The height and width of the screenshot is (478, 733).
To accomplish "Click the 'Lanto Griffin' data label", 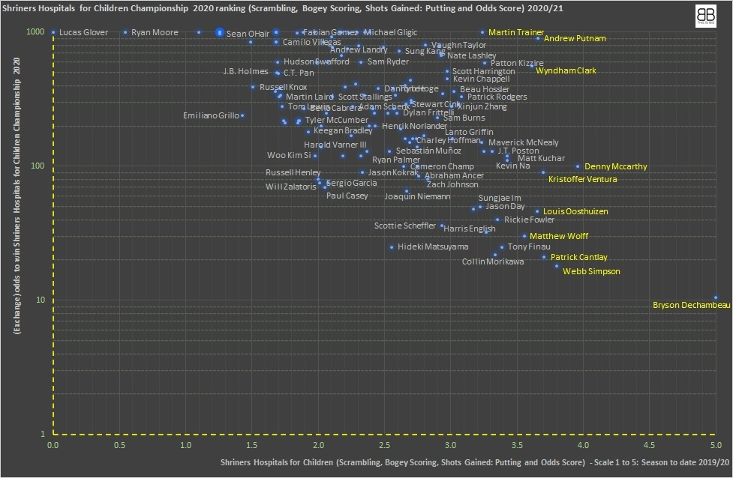I will [468, 132].
